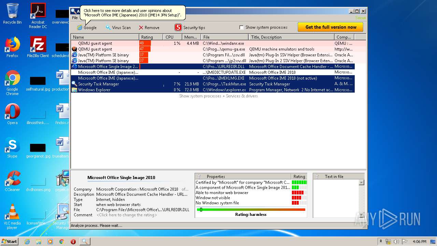Viewport: 437px width, 246px height.
Task: Open Security tips with the red 5 icon
Action: (x=190, y=27)
